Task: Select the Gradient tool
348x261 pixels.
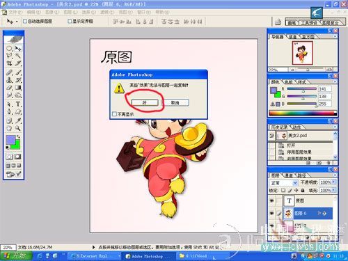Action: pyautogui.click(x=18, y=88)
